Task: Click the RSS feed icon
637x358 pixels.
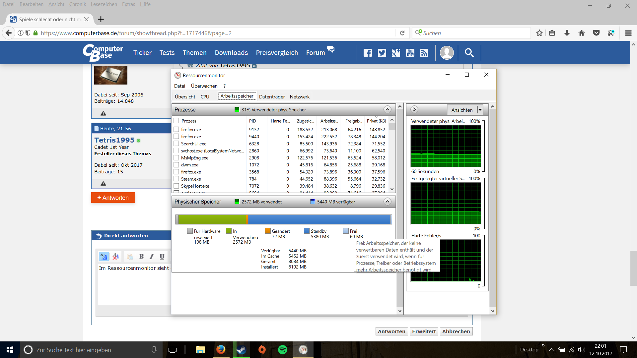Action: pos(424,53)
